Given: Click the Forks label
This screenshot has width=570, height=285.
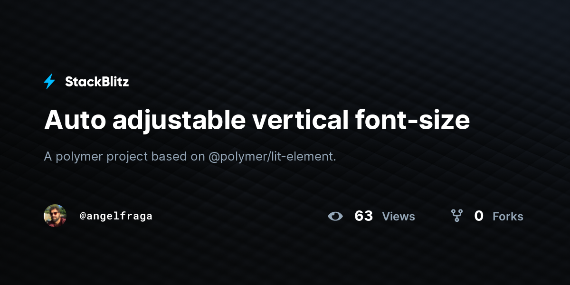Looking at the screenshot, I should coord(508,217).
